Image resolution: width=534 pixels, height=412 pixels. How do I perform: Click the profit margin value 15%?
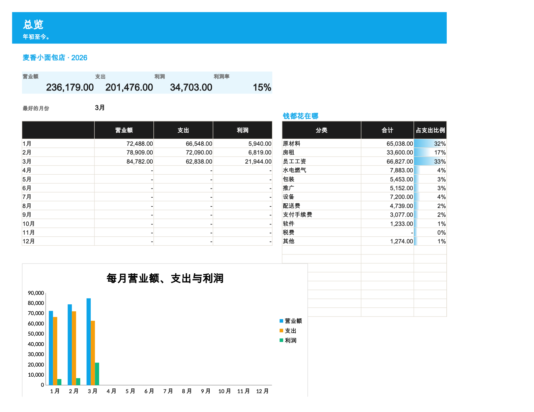[x=262, y=88]
